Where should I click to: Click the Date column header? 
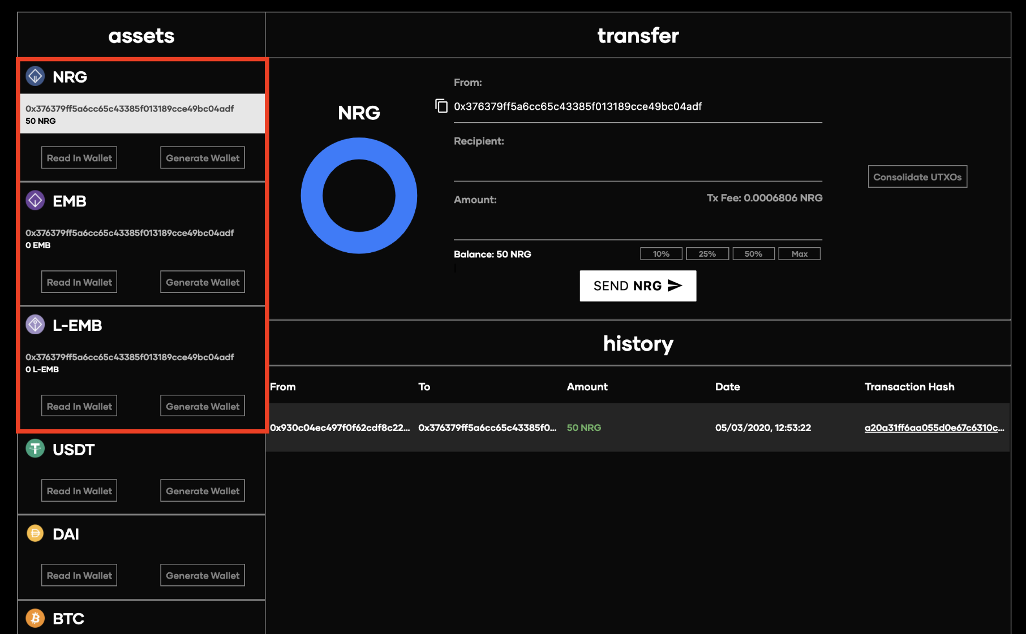point(728,387)
